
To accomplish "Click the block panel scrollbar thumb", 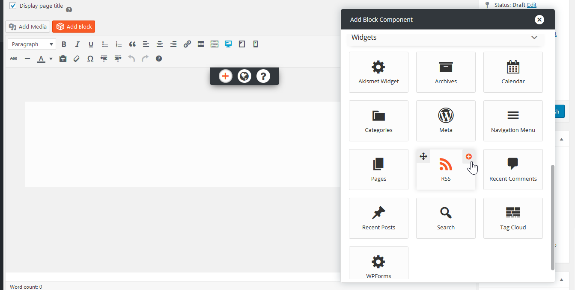I will coord(552,217).
